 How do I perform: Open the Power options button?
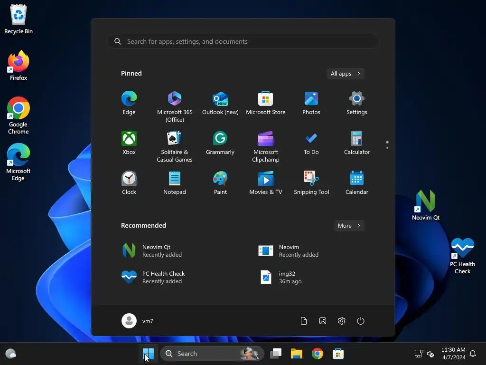[361, 321]
